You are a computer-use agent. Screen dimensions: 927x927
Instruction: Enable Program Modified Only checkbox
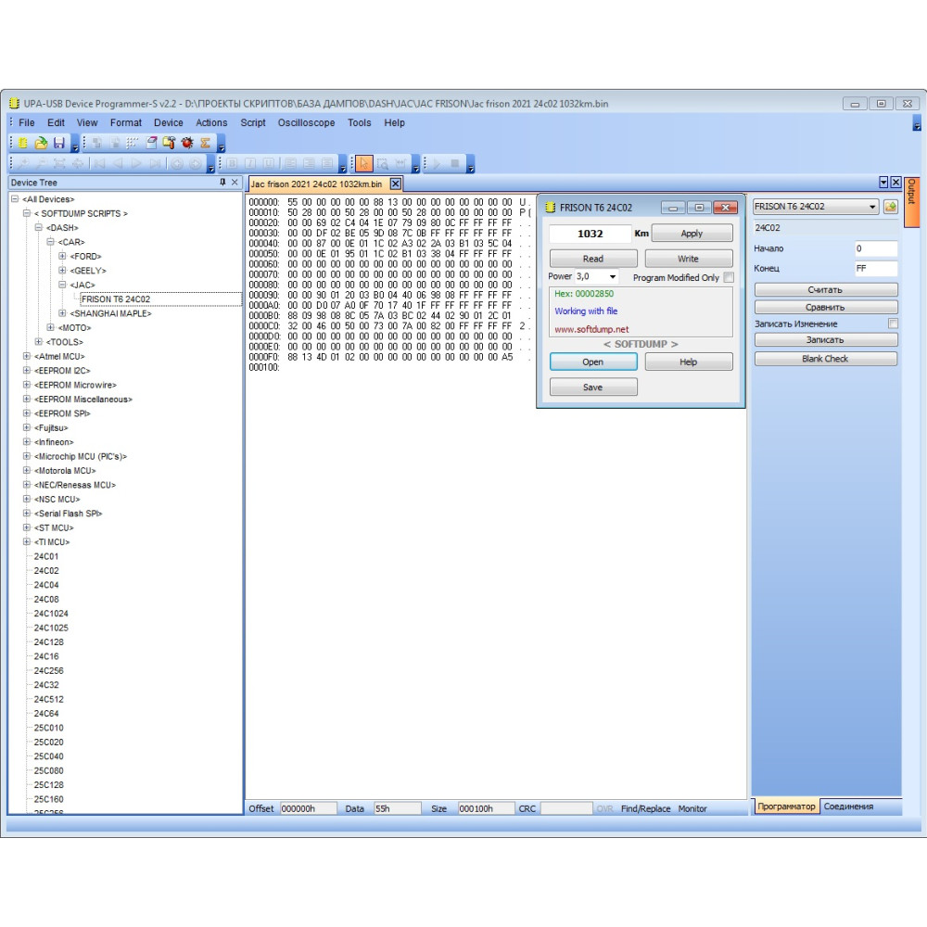729,277
